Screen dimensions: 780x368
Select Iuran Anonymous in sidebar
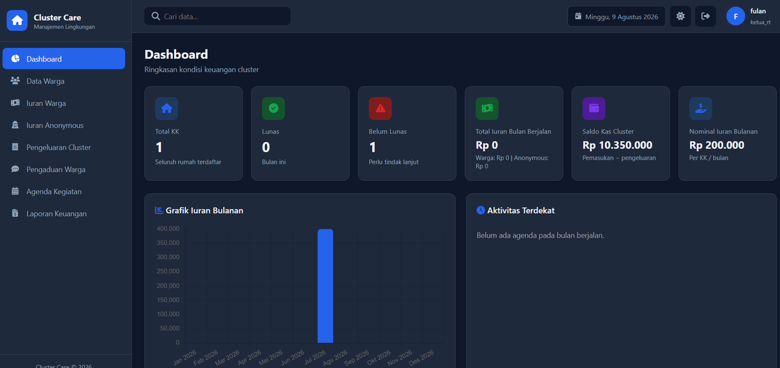(x=64, y=125)
